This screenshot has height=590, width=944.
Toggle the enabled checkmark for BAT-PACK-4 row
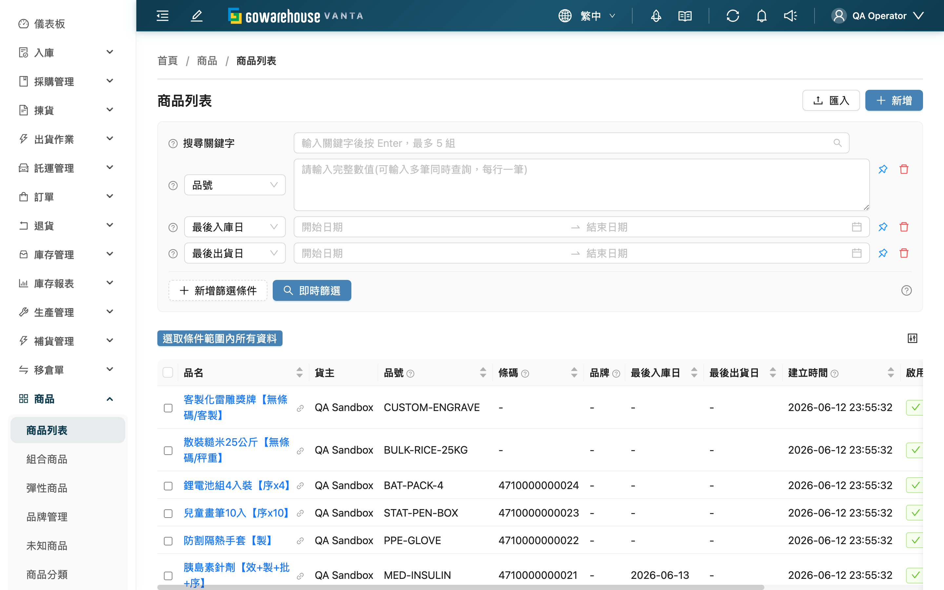click(x=915, y=485)
